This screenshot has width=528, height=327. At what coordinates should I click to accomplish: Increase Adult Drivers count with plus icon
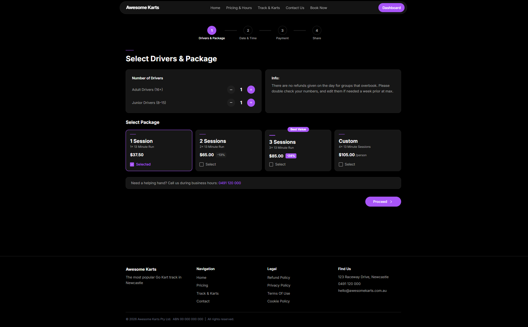coord(251,90)
